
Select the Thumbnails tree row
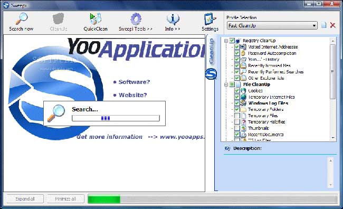click(259, 128)
